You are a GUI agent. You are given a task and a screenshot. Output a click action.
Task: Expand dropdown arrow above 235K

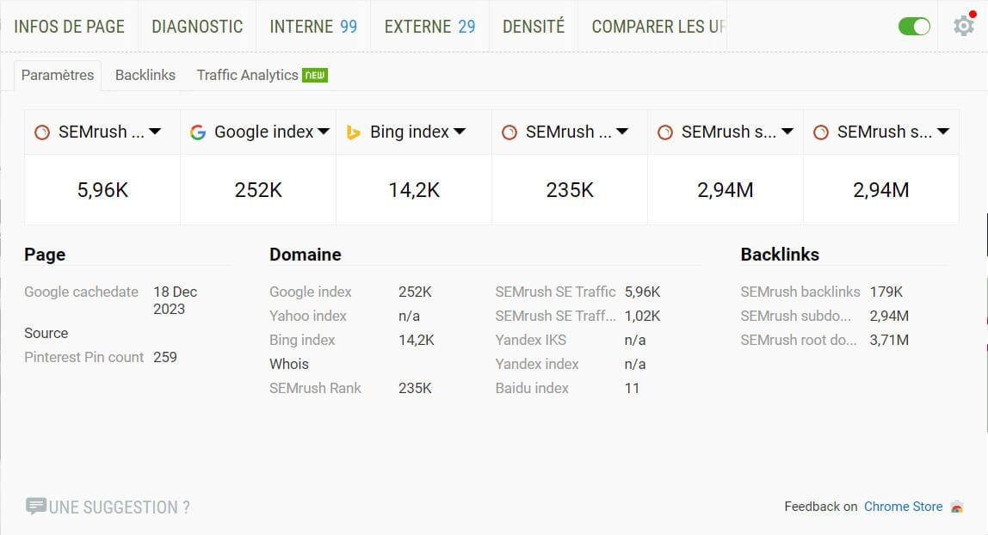(x=622, y=132)
